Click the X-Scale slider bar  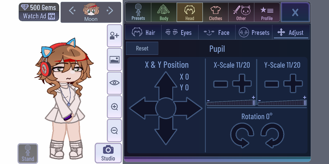(x=231, y=103)
